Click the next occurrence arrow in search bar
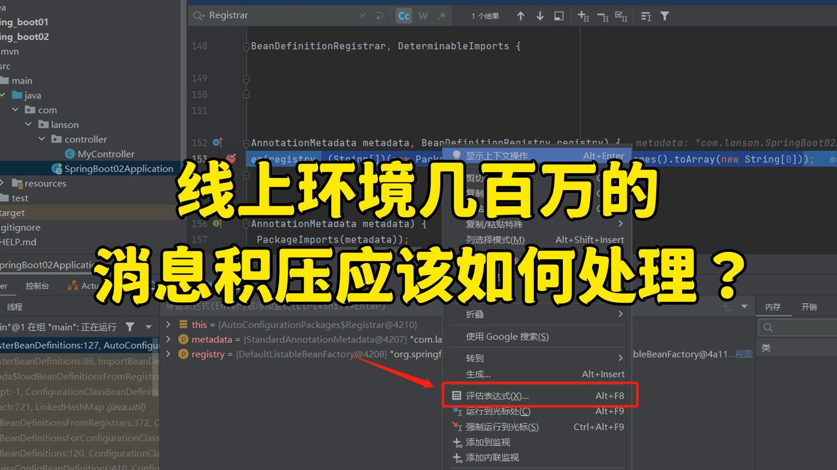 (x=540, y=15)
